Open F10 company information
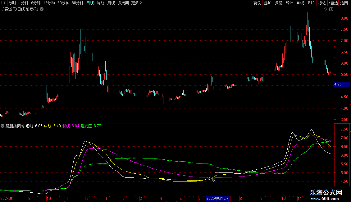Image resolution: width=351 pixels, height=202 pixels. (311, 3)
